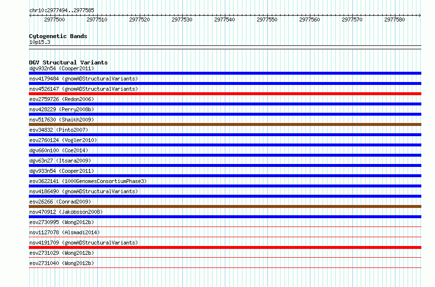435x287 pixels.
Task: Click the brown bar under esv26266
Action: click(x=225, y=206)
